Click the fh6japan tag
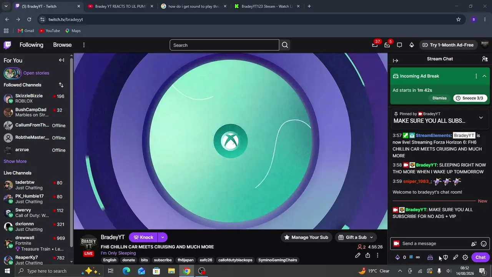The image size is (492, 277). [x=186, y=260]
